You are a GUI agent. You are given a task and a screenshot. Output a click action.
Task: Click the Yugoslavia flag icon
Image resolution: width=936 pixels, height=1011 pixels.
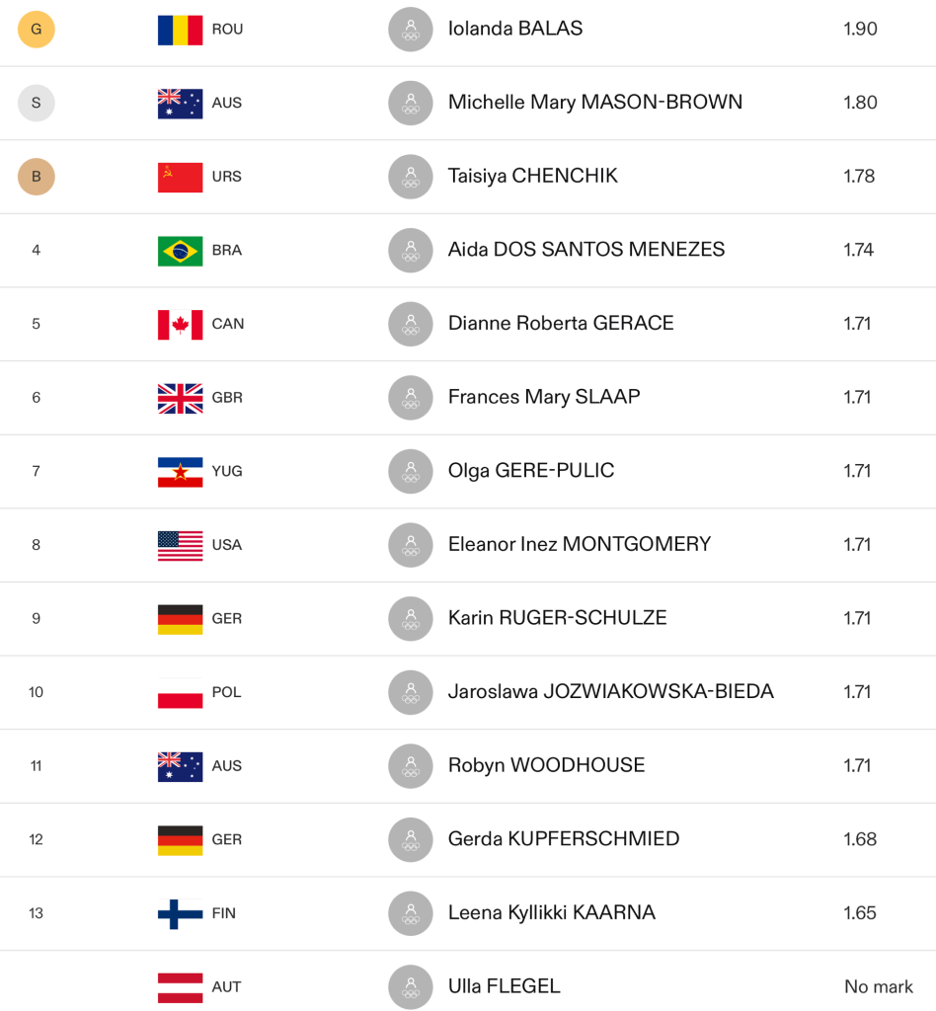pyautogui.click(x=181, y=472)
